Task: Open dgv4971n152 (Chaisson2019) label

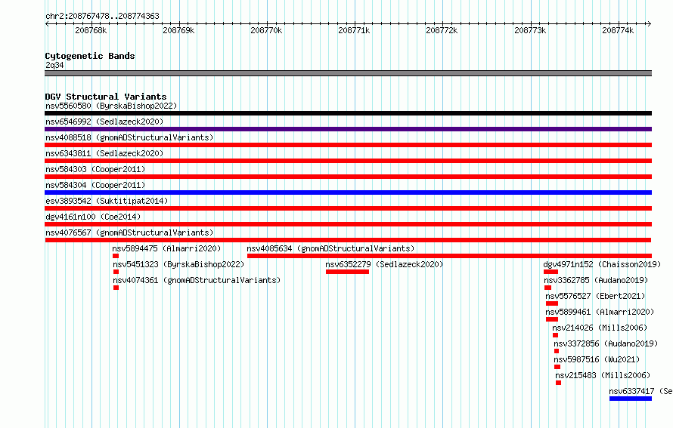Action: (x=602, y=264)
